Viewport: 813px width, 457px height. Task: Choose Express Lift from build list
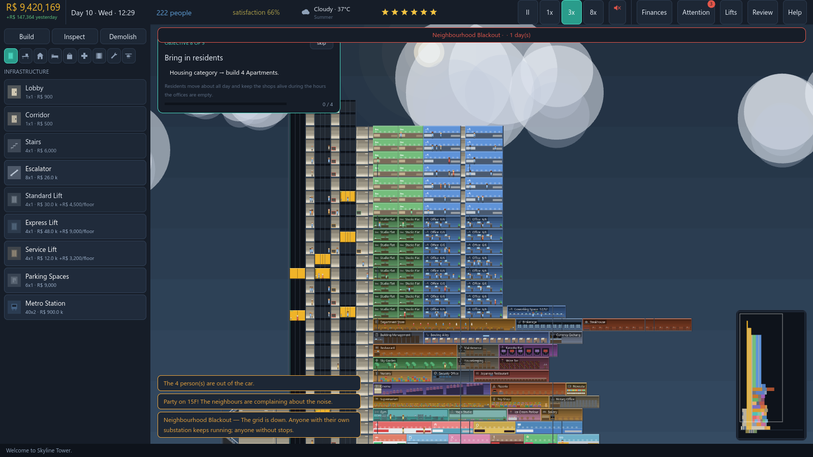tap(75, 226)
